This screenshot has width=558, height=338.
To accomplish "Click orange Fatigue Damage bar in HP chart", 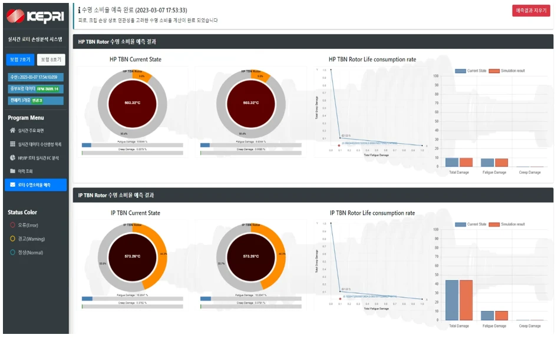I will click(501, 163).
